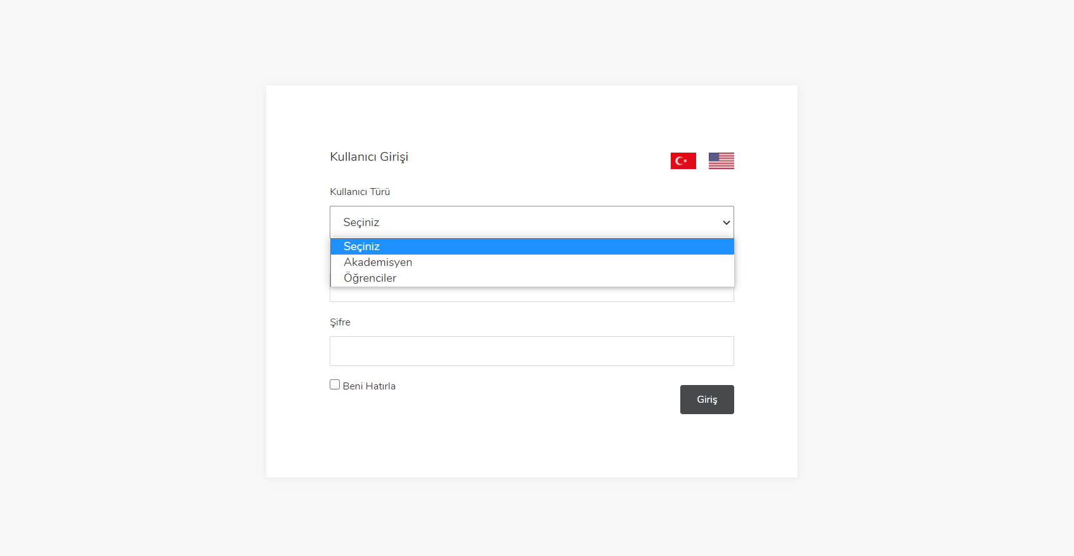The image size is (1074, 556).
Task: Click blank card space above Kullanıcı Girişi title
Action: 531,117
